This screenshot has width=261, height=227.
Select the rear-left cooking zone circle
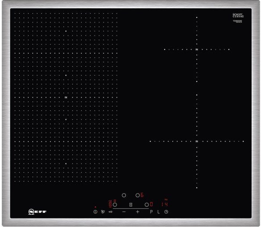[124, 195]
